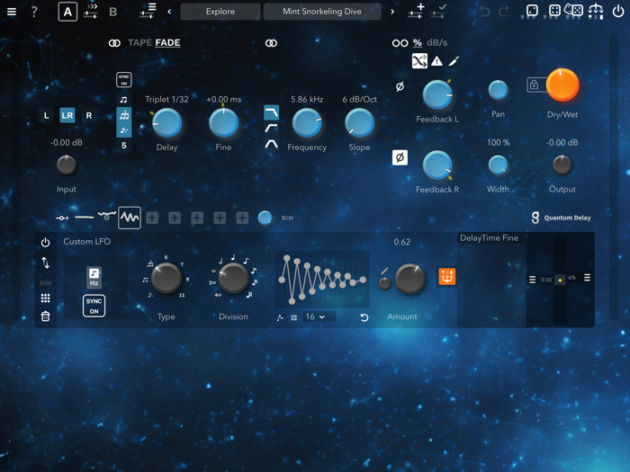
Task: Toggle the delay SYNC ON button
Action: tap(124, 80)
